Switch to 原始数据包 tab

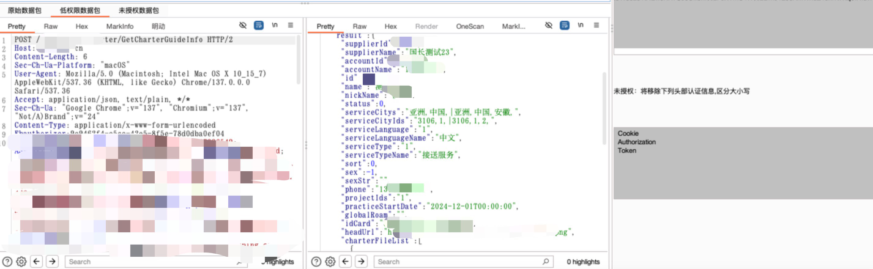pyautogui.click(x=24, y=10)
